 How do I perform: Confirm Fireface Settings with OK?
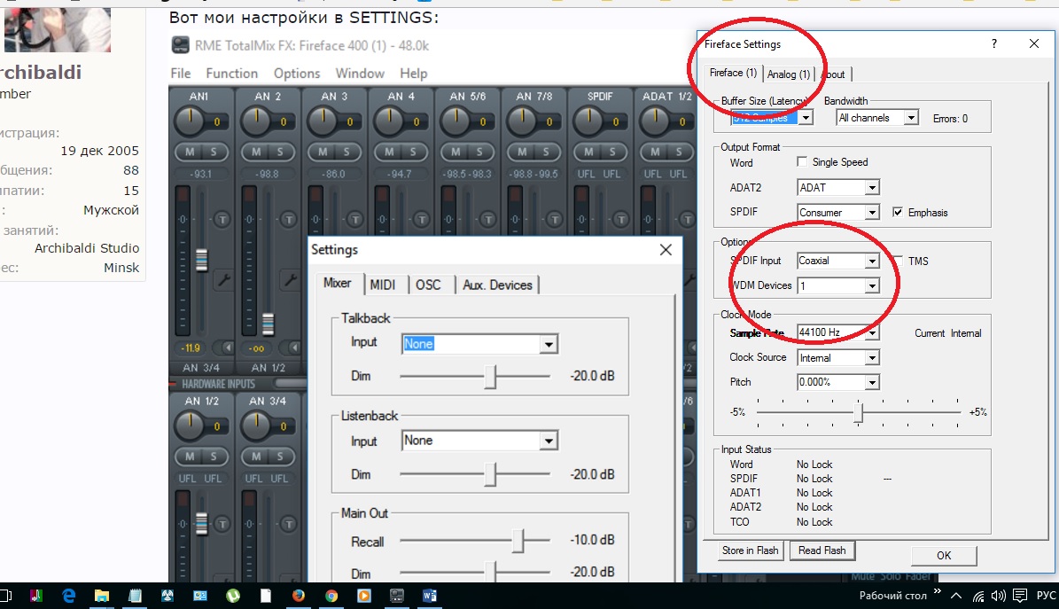point(944,556)
